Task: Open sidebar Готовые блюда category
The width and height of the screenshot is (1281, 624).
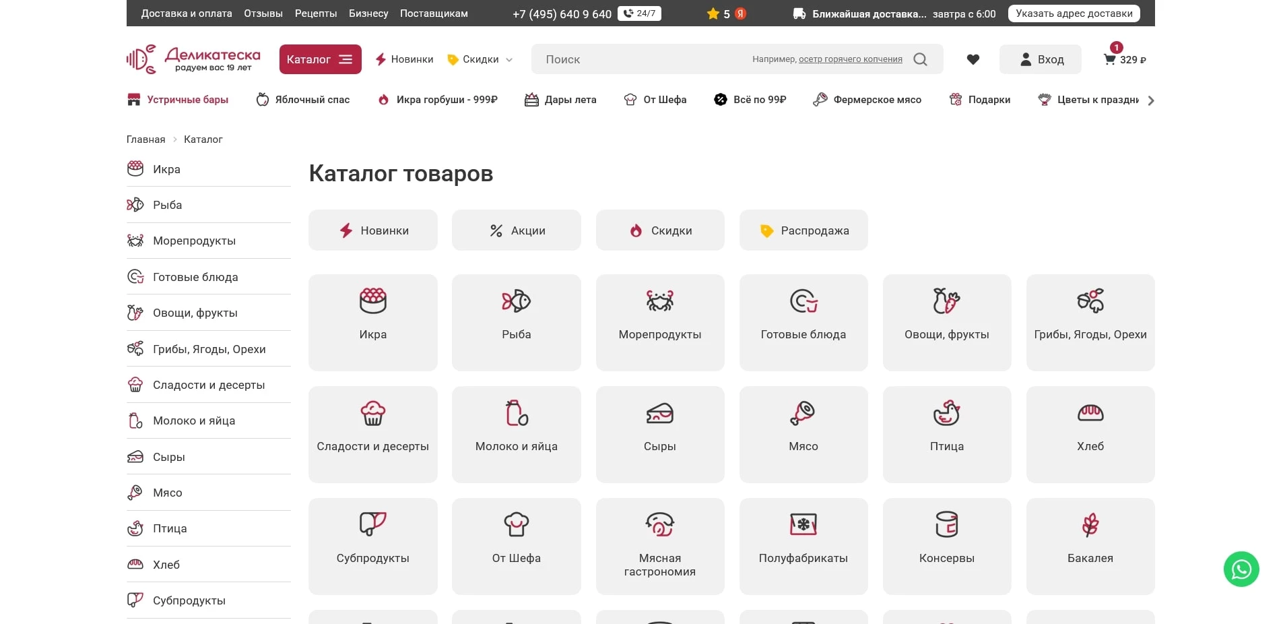Action: point(196,276)
